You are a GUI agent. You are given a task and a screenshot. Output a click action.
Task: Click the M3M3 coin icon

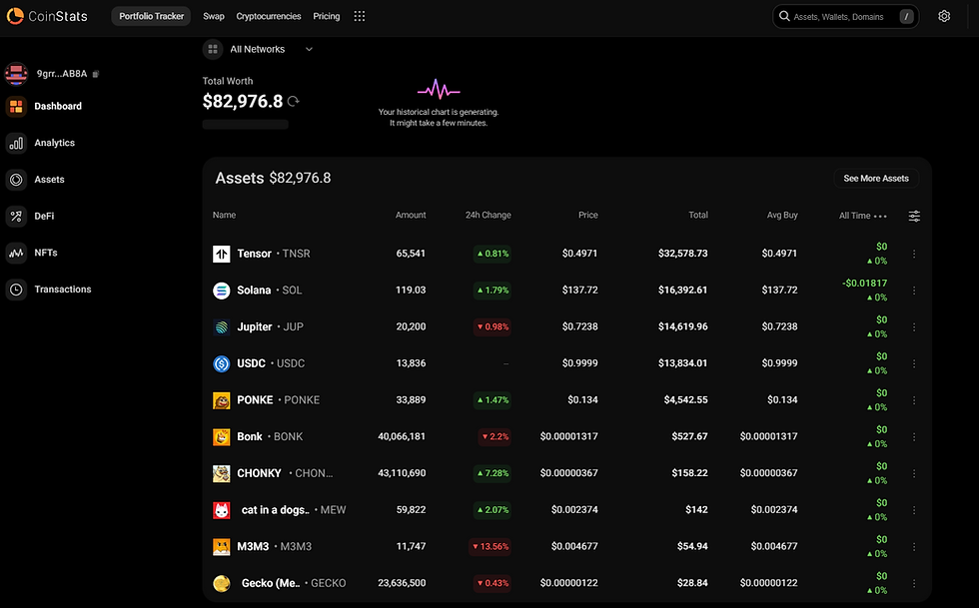point(222,547)
